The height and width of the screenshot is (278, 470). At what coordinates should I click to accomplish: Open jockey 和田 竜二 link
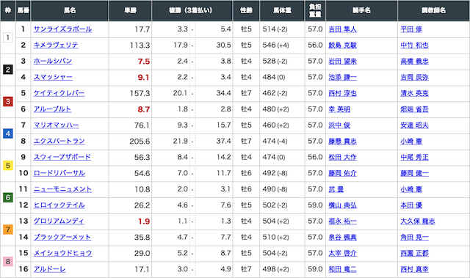[x=343, y=269]
